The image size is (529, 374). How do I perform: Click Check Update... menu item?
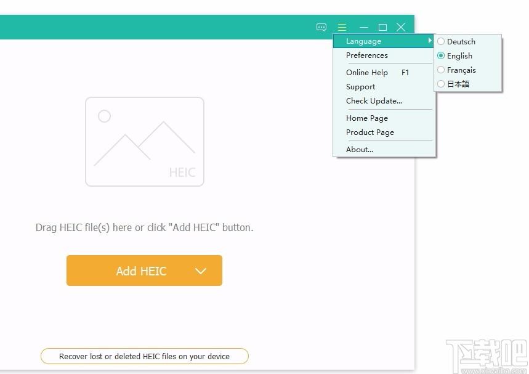tap(383, 101)
